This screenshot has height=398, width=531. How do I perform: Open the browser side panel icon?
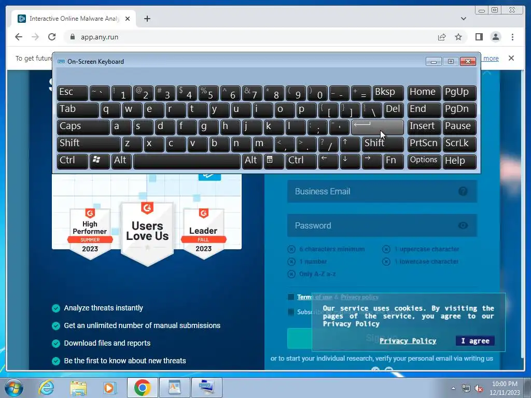coord(479,37)
